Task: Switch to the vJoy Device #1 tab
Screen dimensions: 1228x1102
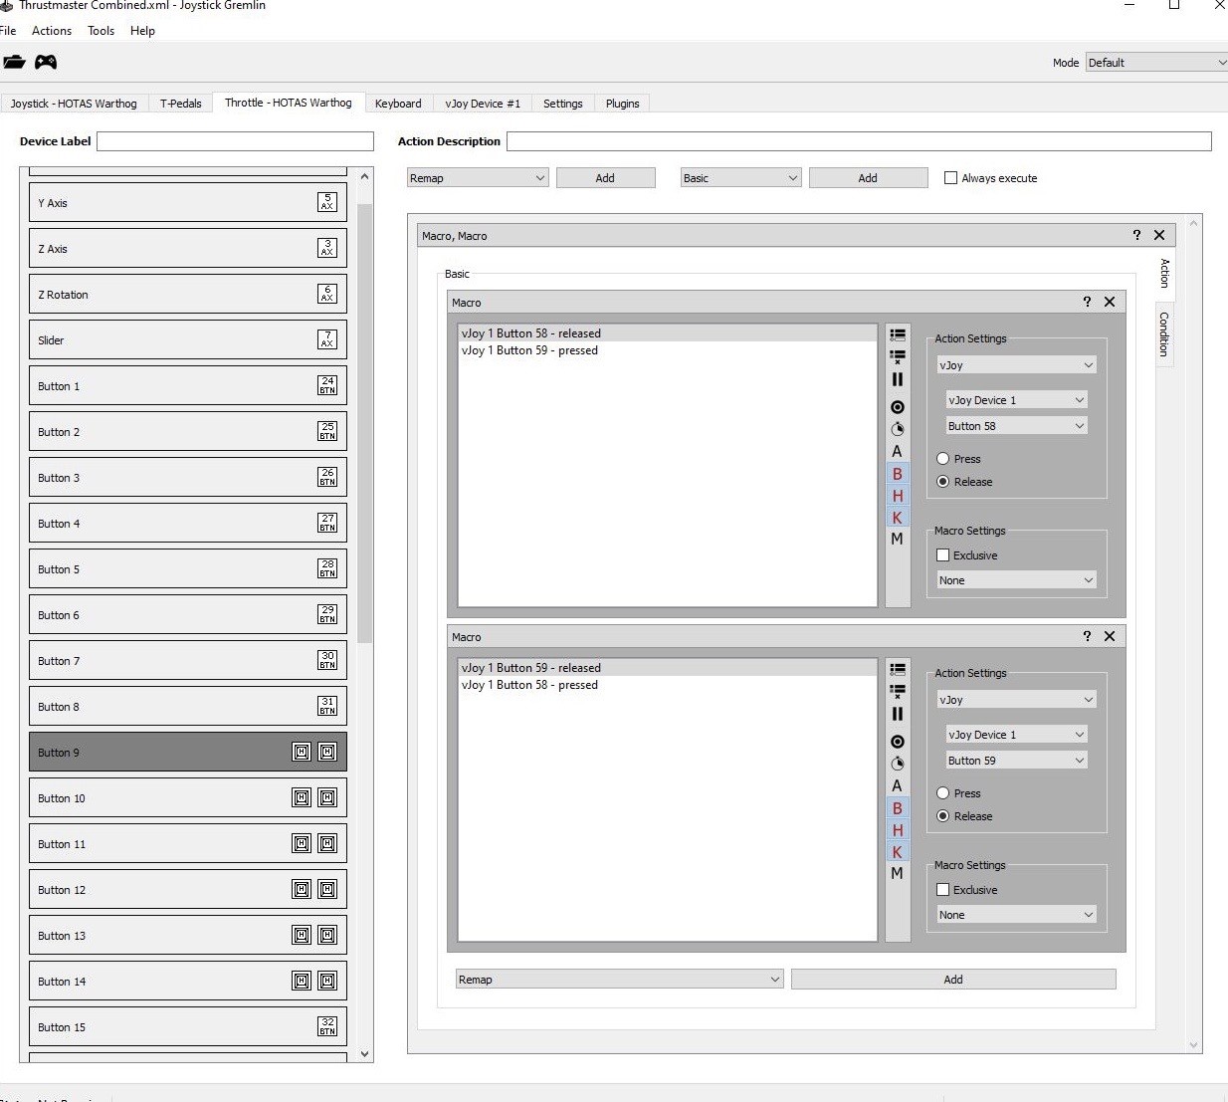Action: click(483, 104)
